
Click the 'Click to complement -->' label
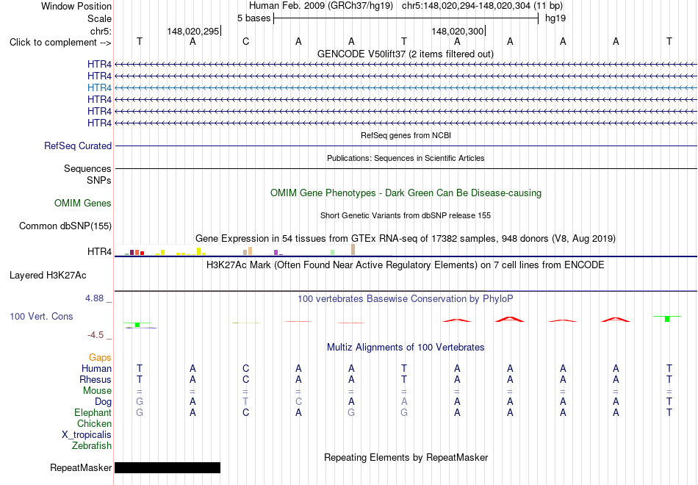click(60, 43)
